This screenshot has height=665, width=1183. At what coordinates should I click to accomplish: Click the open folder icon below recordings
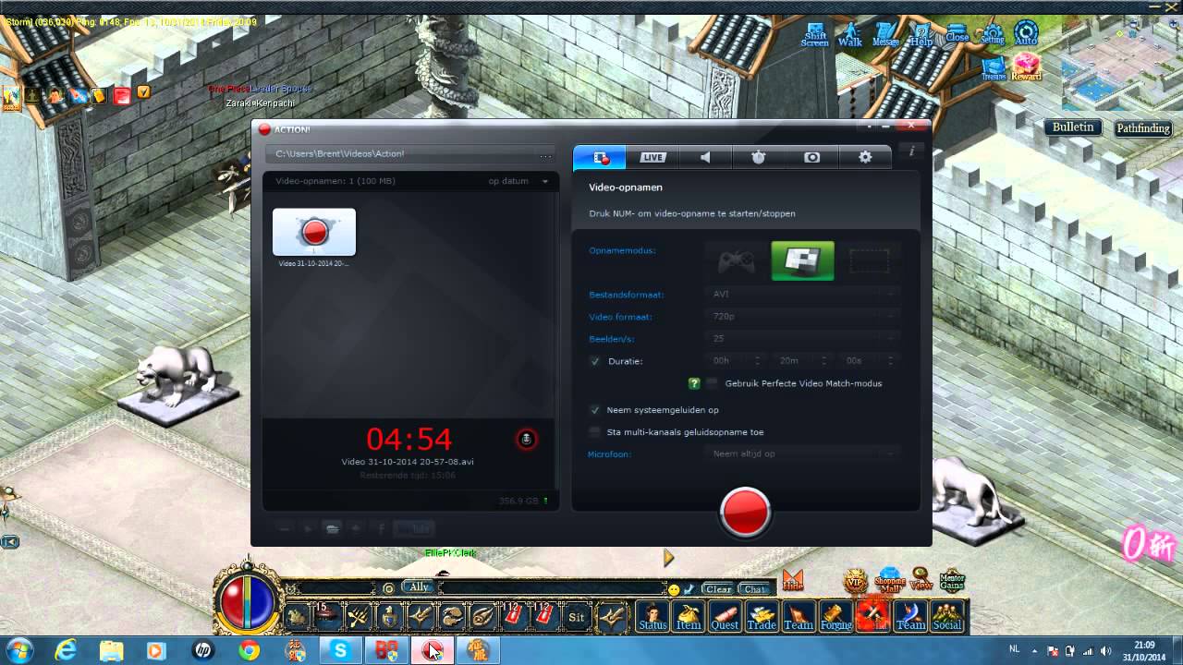[332, 529]
